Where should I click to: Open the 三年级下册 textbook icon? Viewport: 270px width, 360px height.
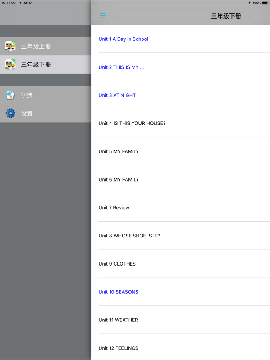[10, 64]
